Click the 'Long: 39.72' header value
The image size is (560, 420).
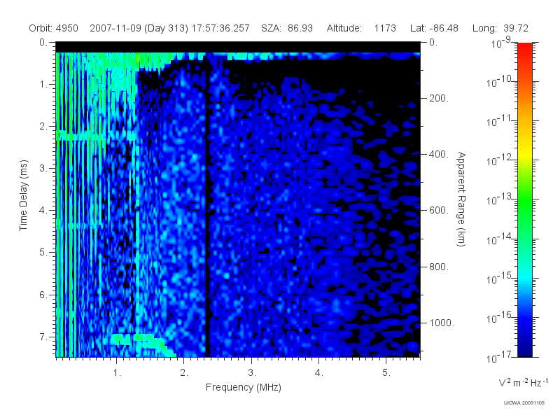(500, 28)
